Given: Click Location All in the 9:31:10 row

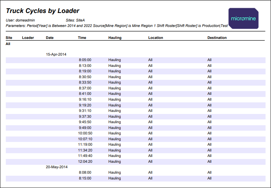Looking at the screenshot, I should pyautogui.click(x=150, y=111).
